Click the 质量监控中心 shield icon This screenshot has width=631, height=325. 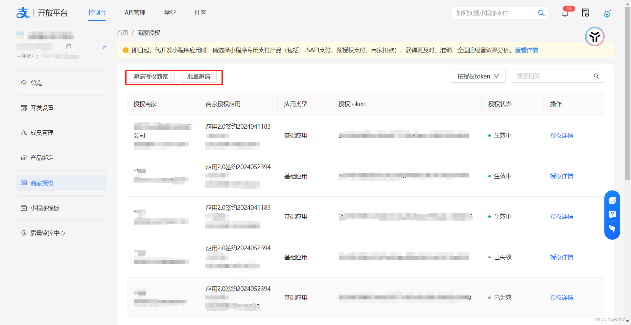(x=24, y=233)
